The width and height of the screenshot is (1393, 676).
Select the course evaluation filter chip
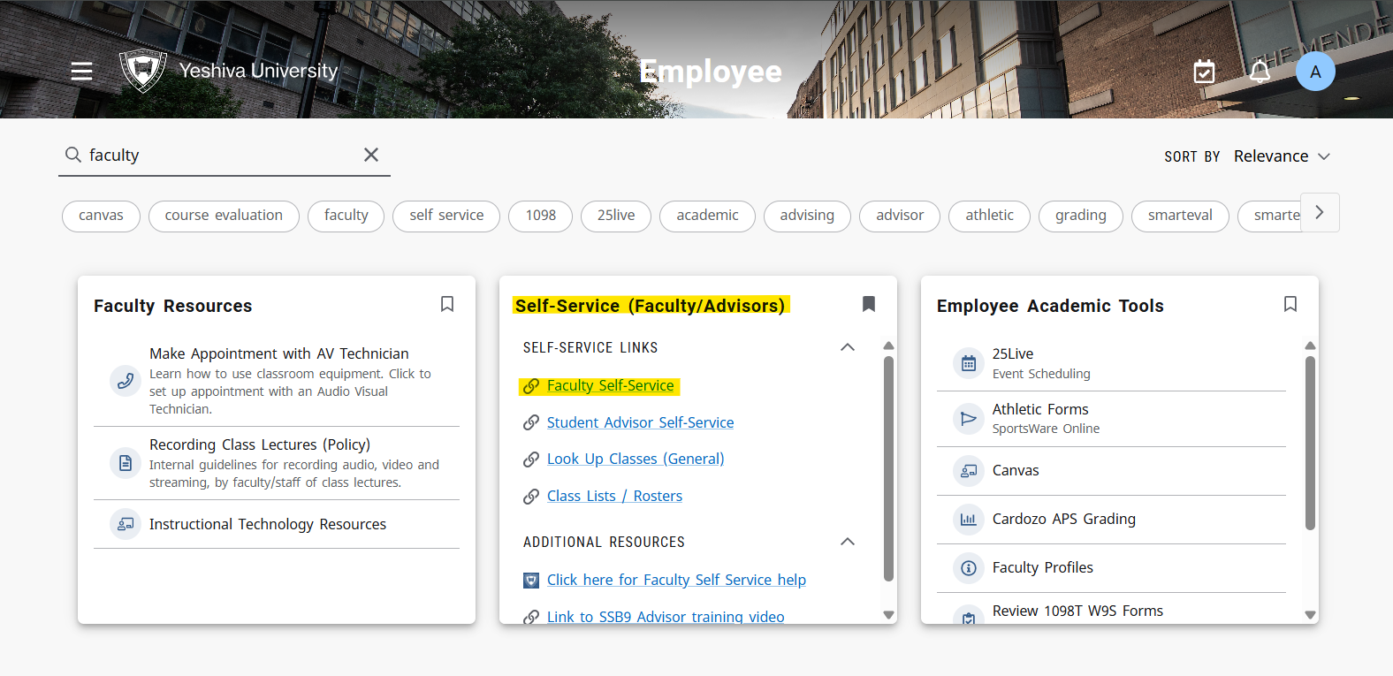click(x=224, y=216)
